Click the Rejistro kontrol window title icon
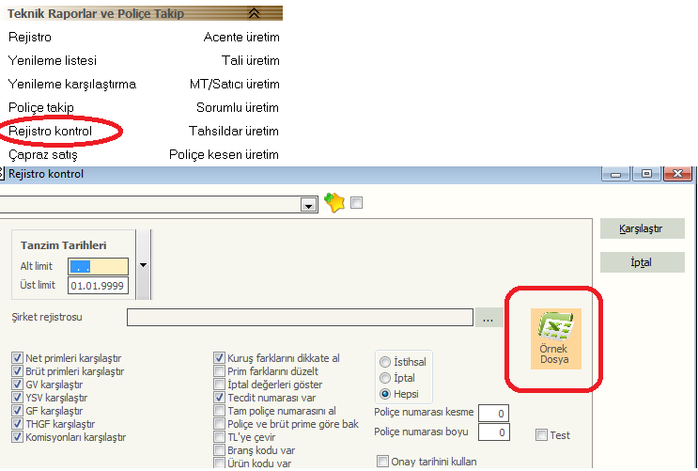 3,174
